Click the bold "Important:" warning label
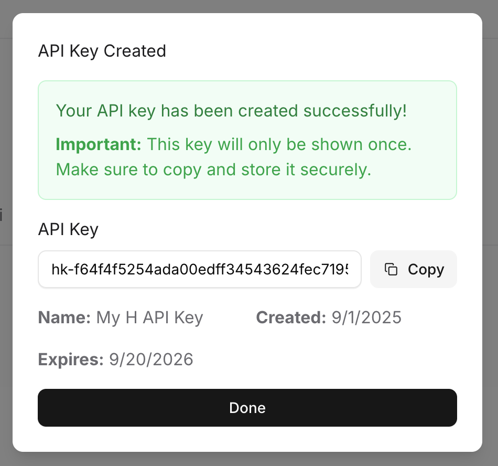 click(x=99, y=145)
